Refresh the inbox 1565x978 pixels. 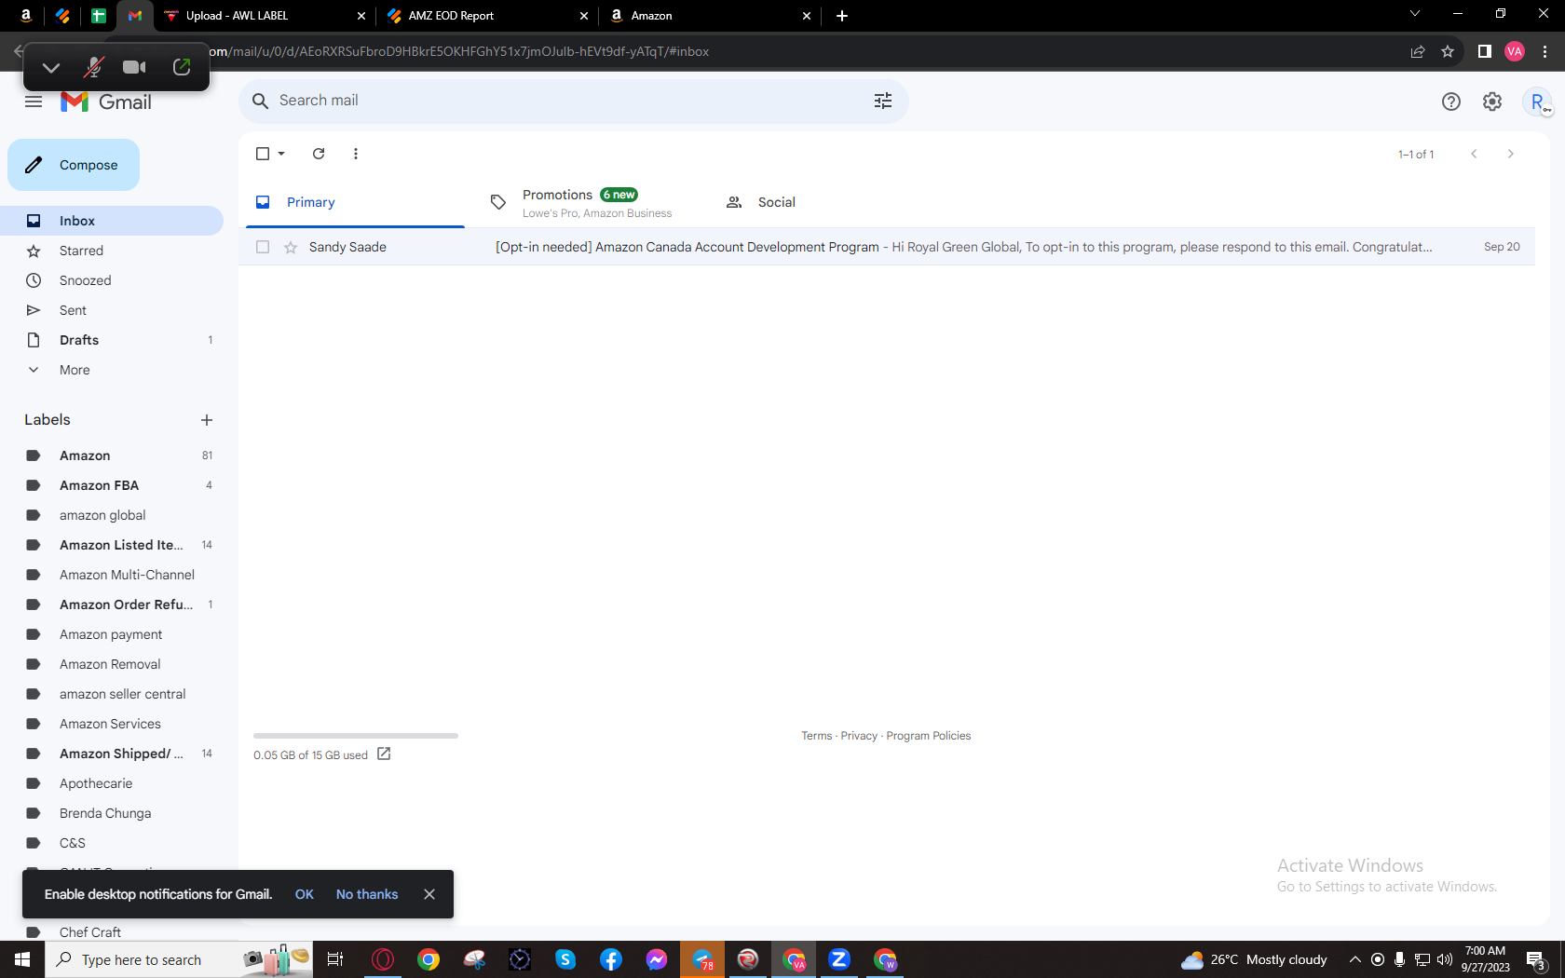[x=319, y=154]
